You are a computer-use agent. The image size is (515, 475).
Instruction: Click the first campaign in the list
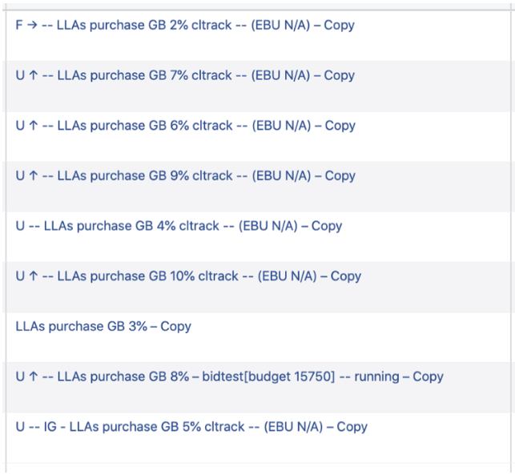point(185,26)
